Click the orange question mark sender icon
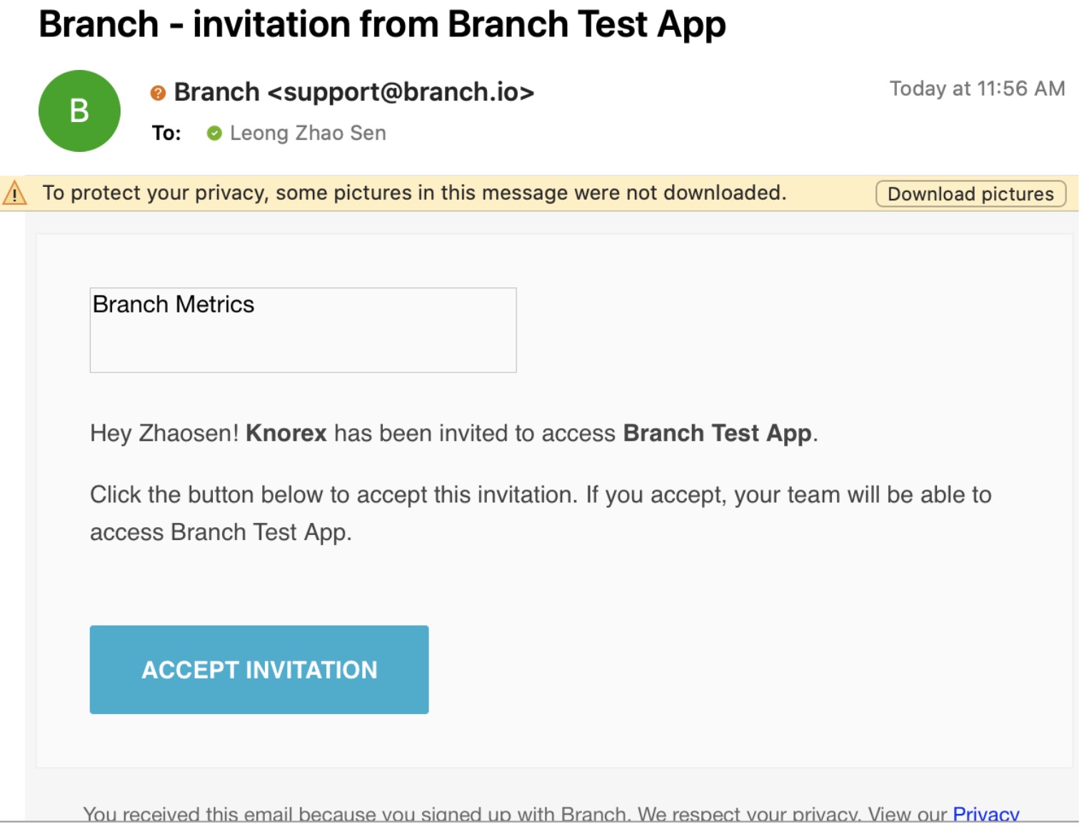The width and height of the screenshot is (1084, 829). point(158,93)
